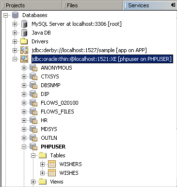Select the DIP schema name
The width and height of the screenshot is (177, 187).
click(45, 94)
